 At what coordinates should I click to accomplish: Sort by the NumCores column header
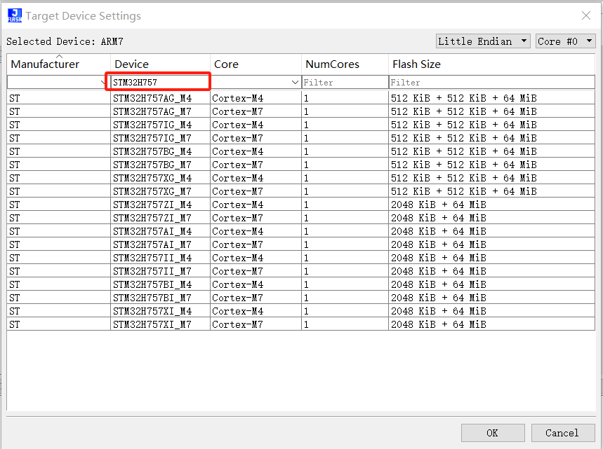tap(345, 64)
